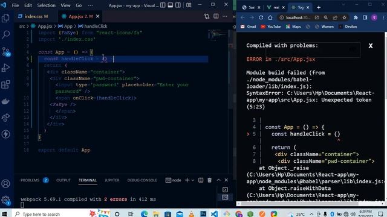Screen dimensions: 387x217
Task: Split the terminal
Action: [x=201, y=180]
